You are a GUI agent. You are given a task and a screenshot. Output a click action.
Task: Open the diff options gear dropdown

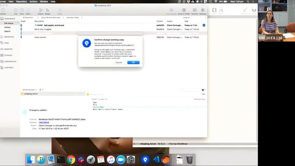point(204,90)
